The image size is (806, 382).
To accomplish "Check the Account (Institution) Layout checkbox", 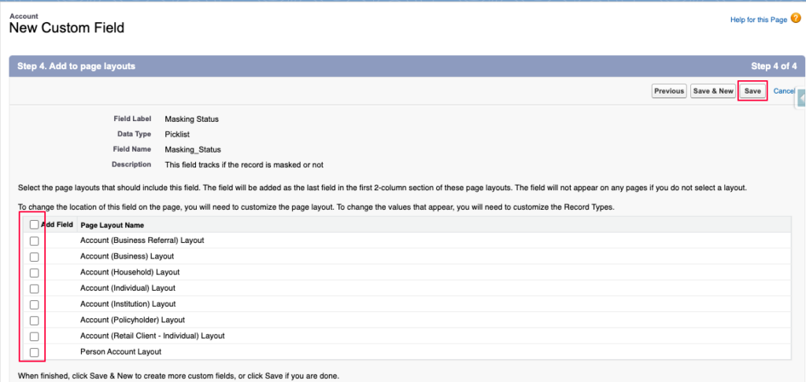I will (34, 304).
